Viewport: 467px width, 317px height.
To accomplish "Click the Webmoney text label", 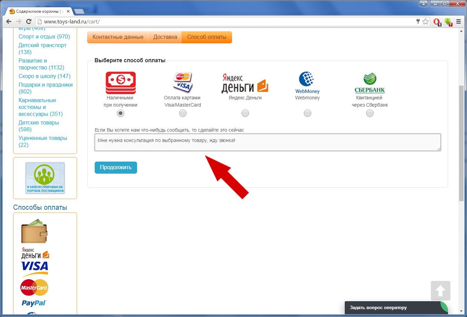I will (x=308, y=98).
